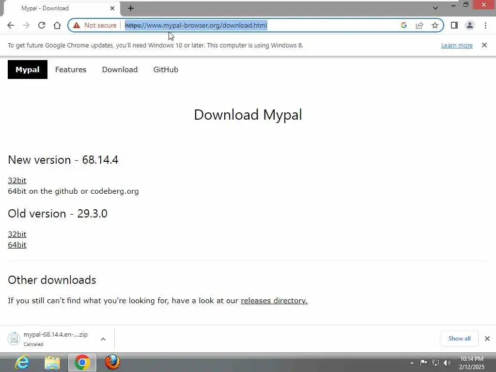Open the Download menu item
Image resolution: width=496 pixels, height=372 pixels.
coord(120,70)
